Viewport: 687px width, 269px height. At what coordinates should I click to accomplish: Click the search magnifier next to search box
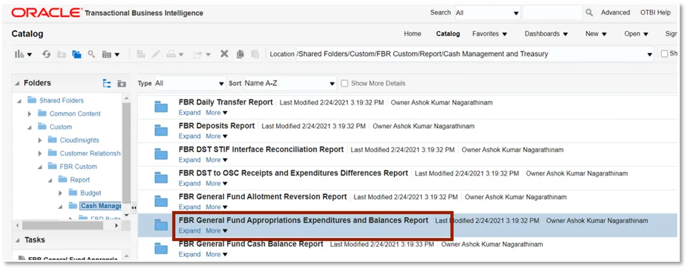pos(590,13)
